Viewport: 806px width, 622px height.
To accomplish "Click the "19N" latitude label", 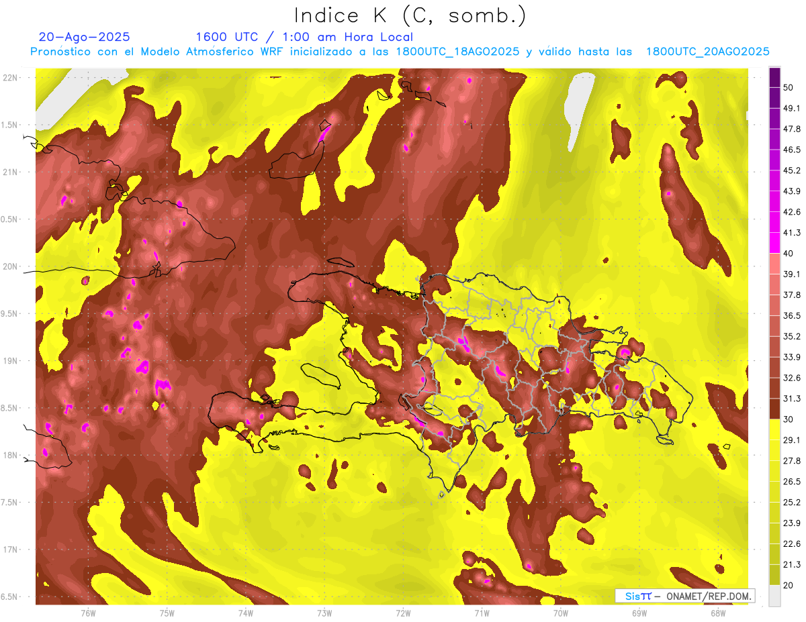I will click(x=11, y=361).
